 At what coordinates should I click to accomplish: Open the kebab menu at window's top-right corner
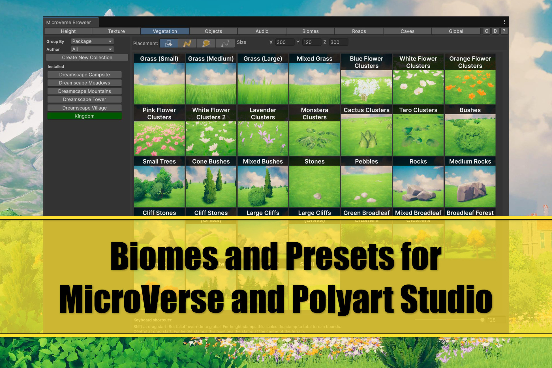(504, 21)
